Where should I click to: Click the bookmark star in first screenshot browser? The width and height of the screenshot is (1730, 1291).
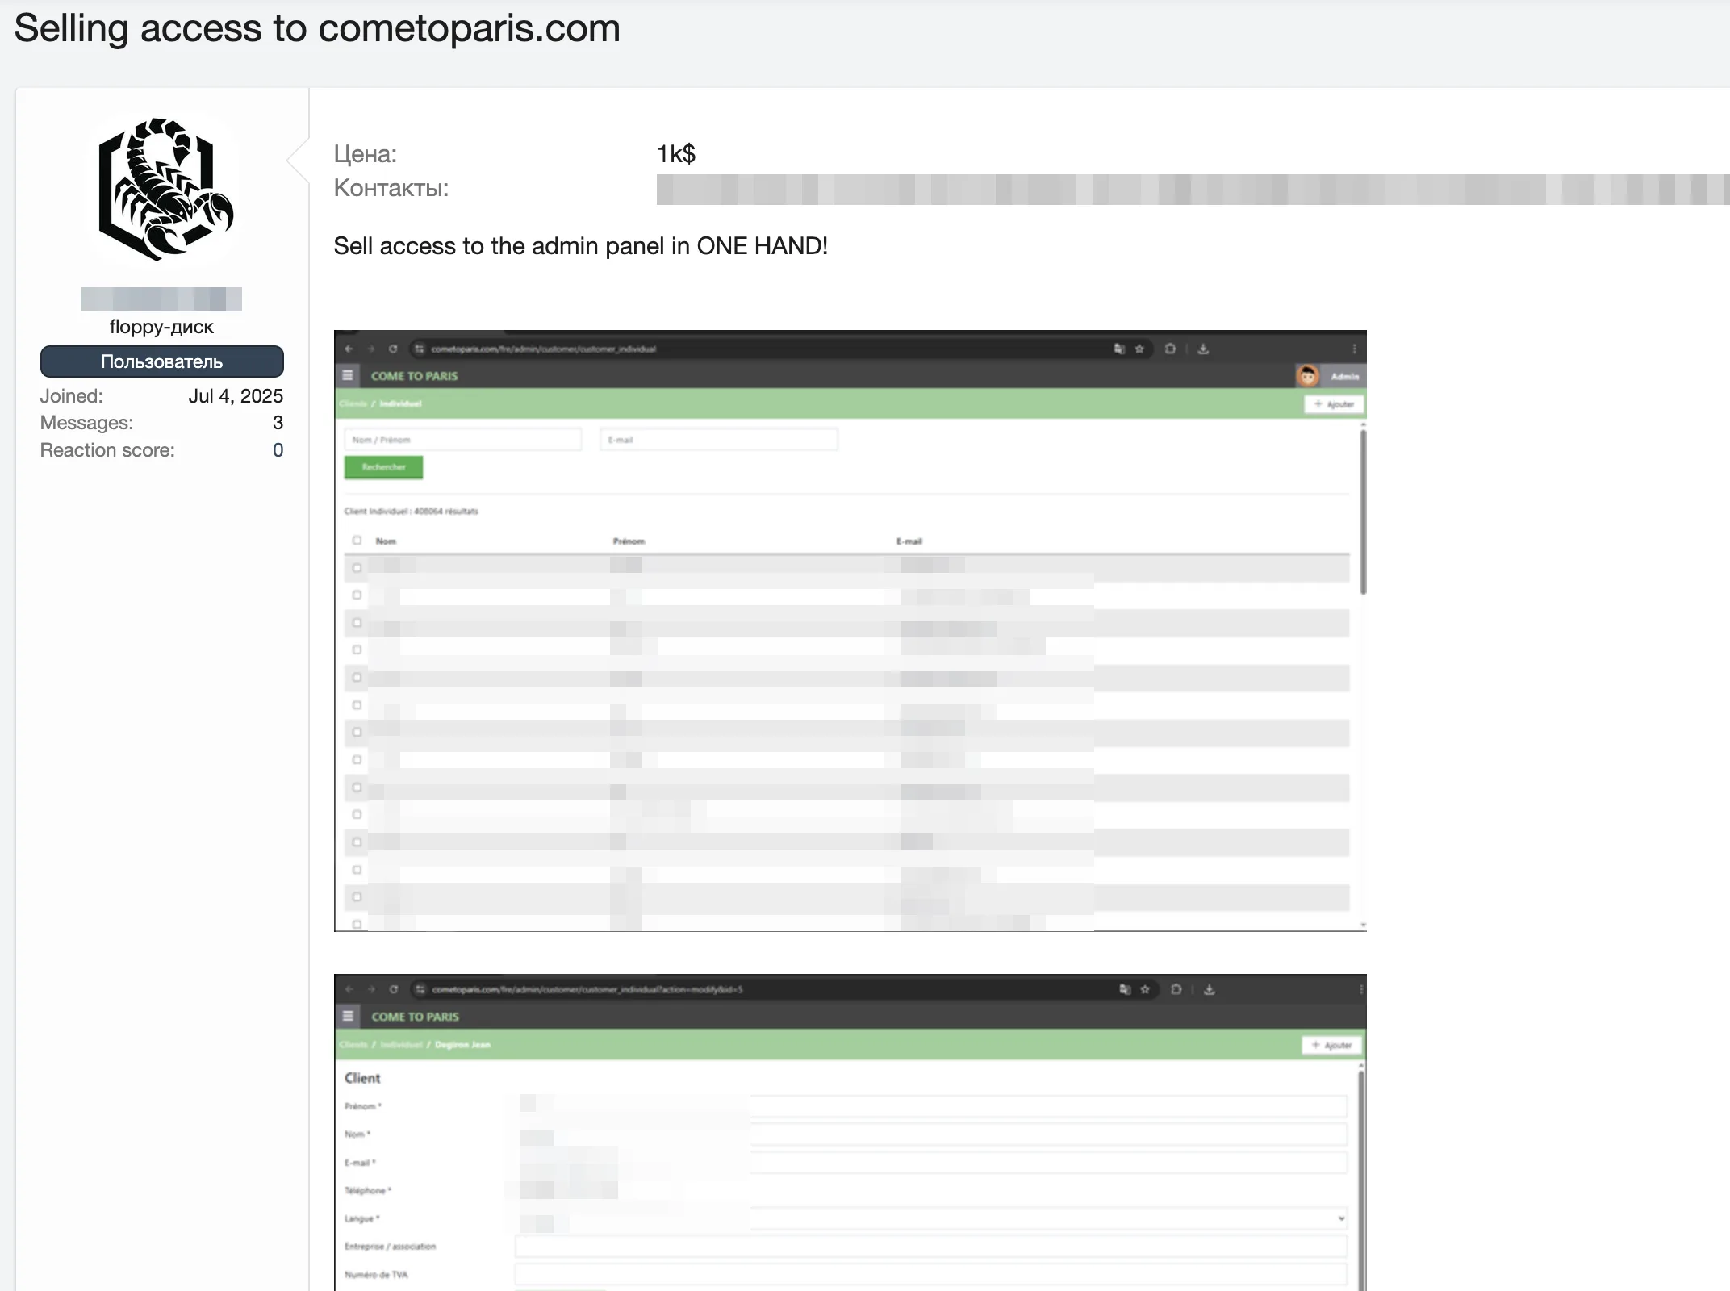(1139, 349)
